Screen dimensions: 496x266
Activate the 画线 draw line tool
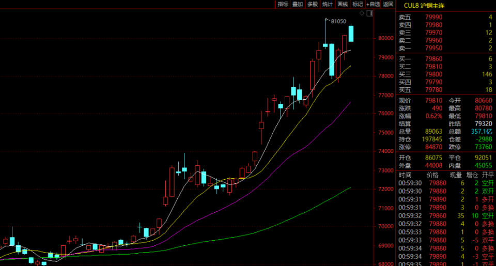(343, 4)
